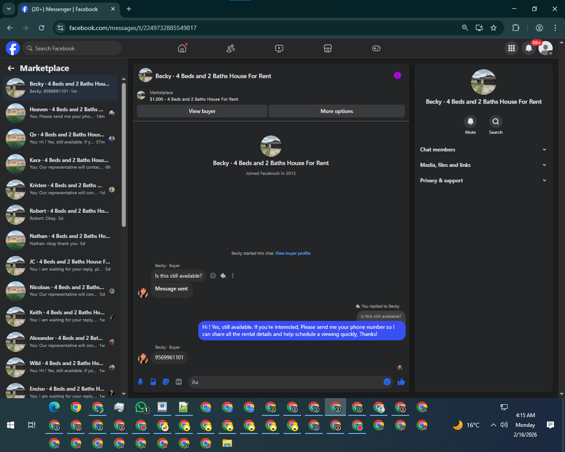Open File Explorer from taskbar
The image size is (565, 452).
(x=227, y=443)
